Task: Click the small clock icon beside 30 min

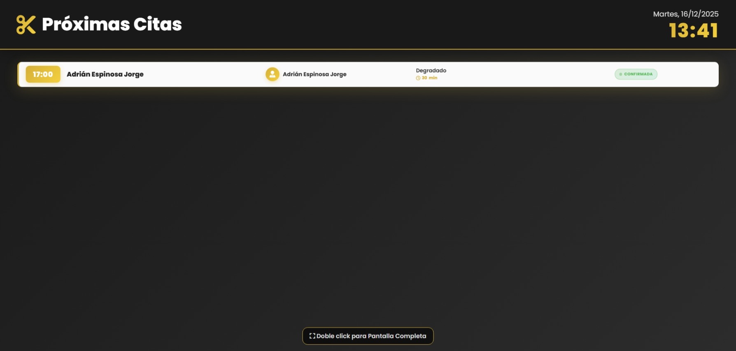Action: tap(418, 78)
